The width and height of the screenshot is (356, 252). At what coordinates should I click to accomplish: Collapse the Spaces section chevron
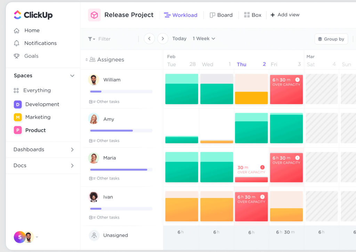pos(72,76)
